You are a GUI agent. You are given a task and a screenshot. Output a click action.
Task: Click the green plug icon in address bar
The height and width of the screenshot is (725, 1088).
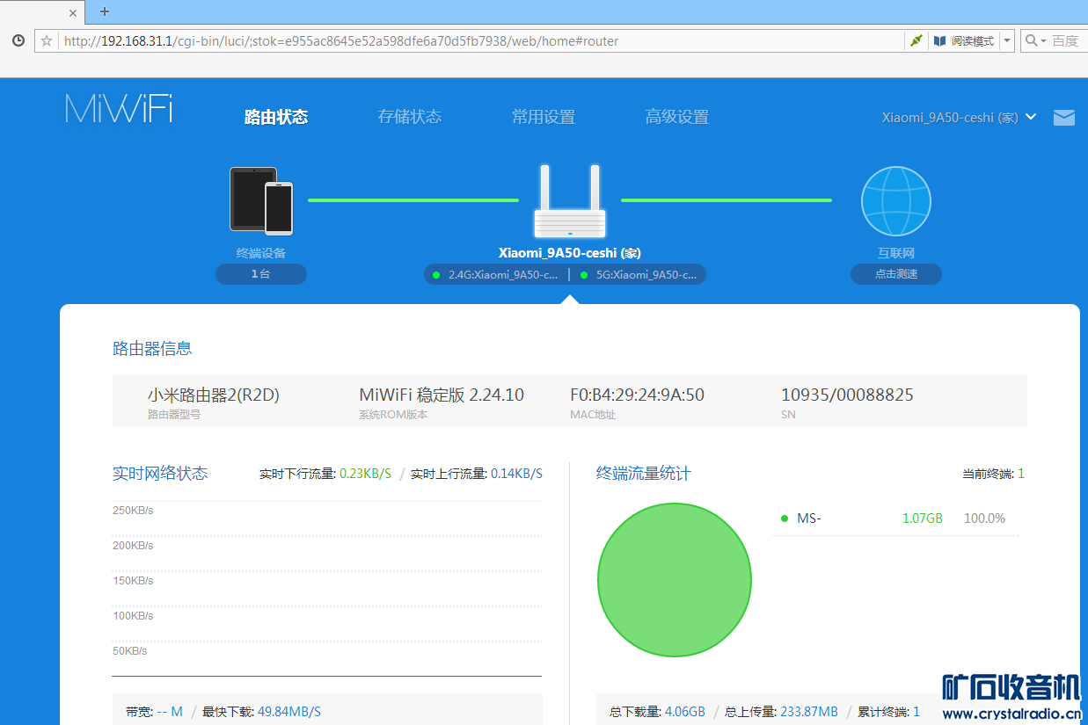click(x=916, y=41)
